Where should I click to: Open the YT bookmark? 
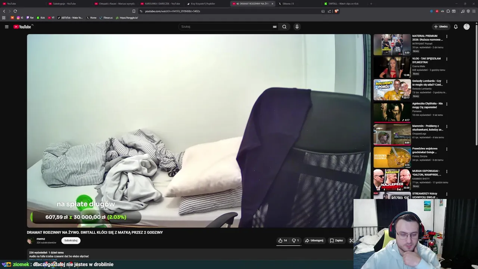pos(51,18)
